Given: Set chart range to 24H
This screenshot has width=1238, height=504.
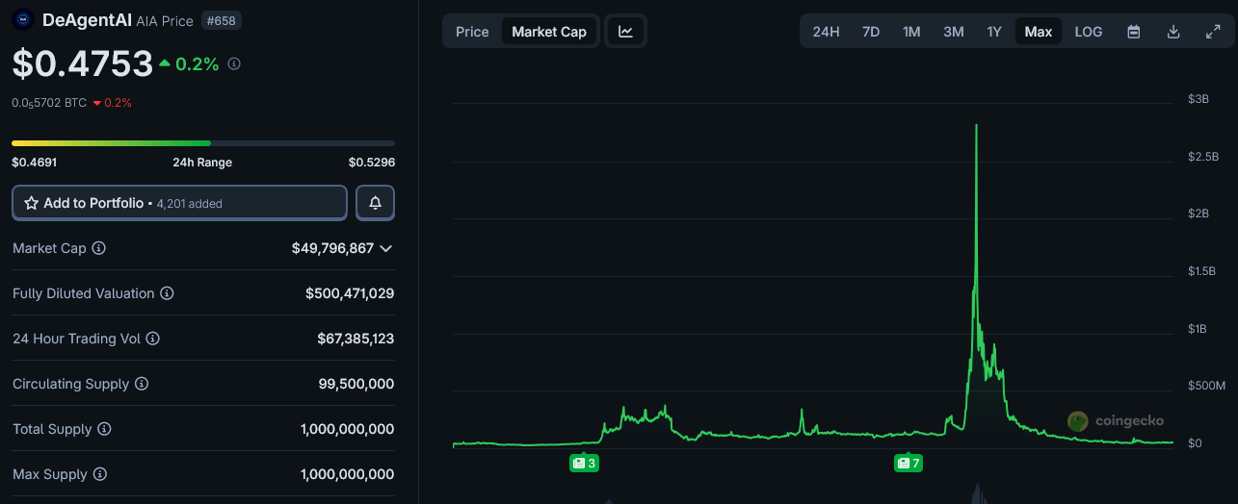Looking at the screenshot, I should pos(826,32).
